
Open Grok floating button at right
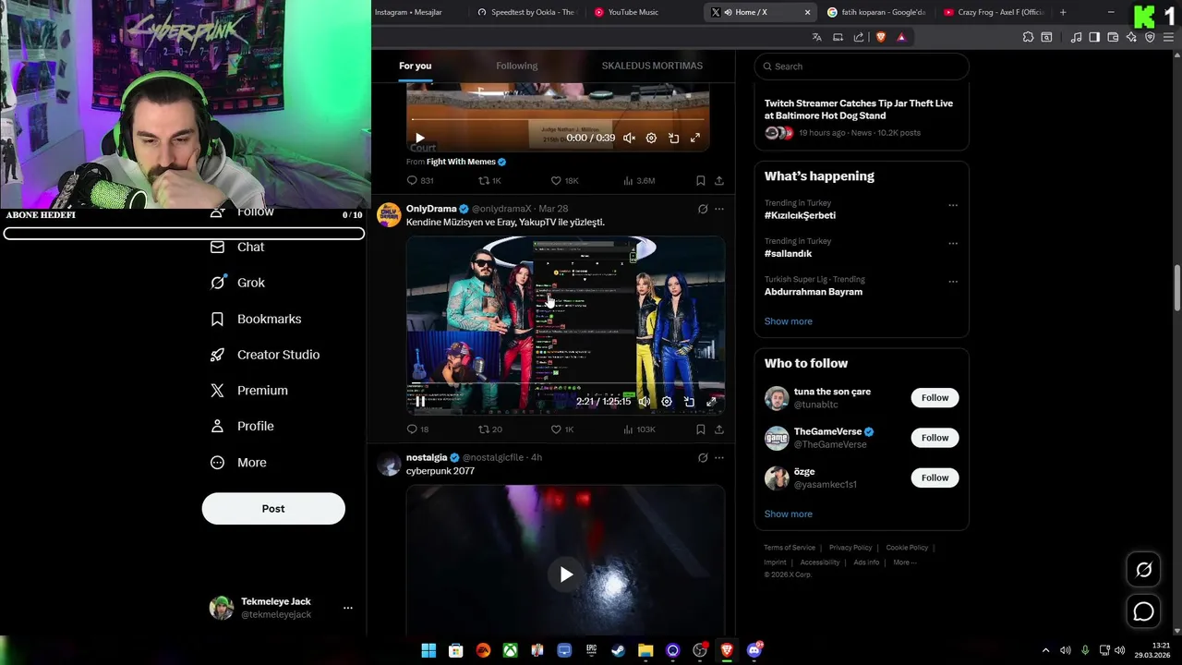click(1143, 570)
